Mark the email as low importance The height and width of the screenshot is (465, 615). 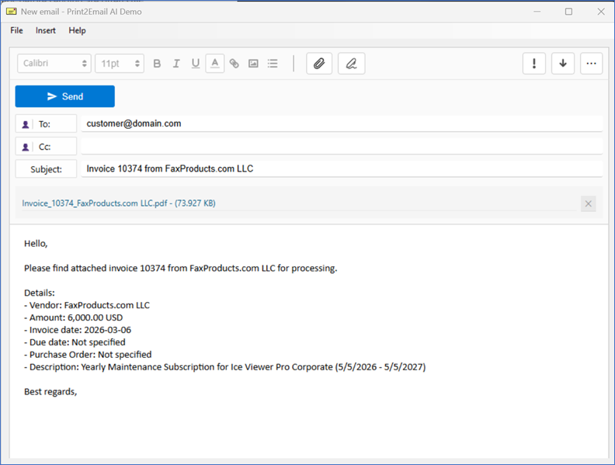(x=563, y=64)
